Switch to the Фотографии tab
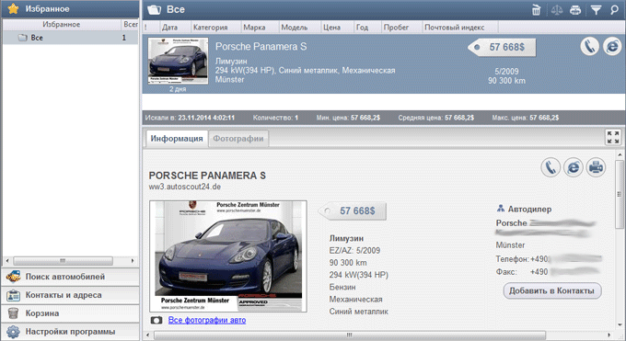This screenshot has width=626, height=341. 238,139
